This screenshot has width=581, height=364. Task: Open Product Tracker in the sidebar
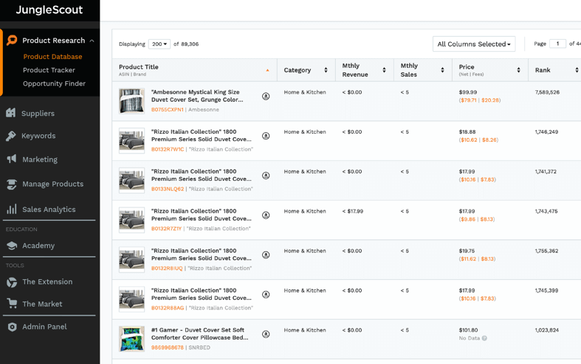(49, 70)
